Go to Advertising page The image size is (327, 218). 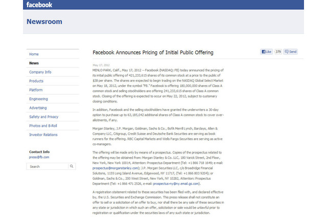click(38, 108)
